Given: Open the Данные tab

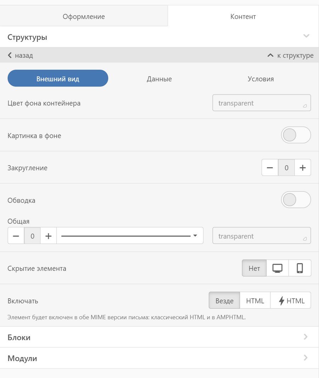Looking at the screenshot, I should (x=159, y=79).
